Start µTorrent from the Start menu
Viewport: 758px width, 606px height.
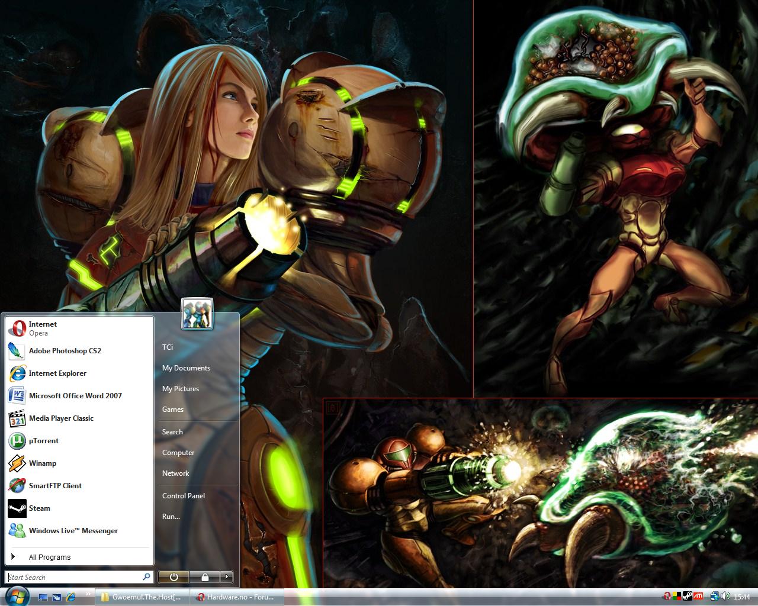click(x=79, y=441)
